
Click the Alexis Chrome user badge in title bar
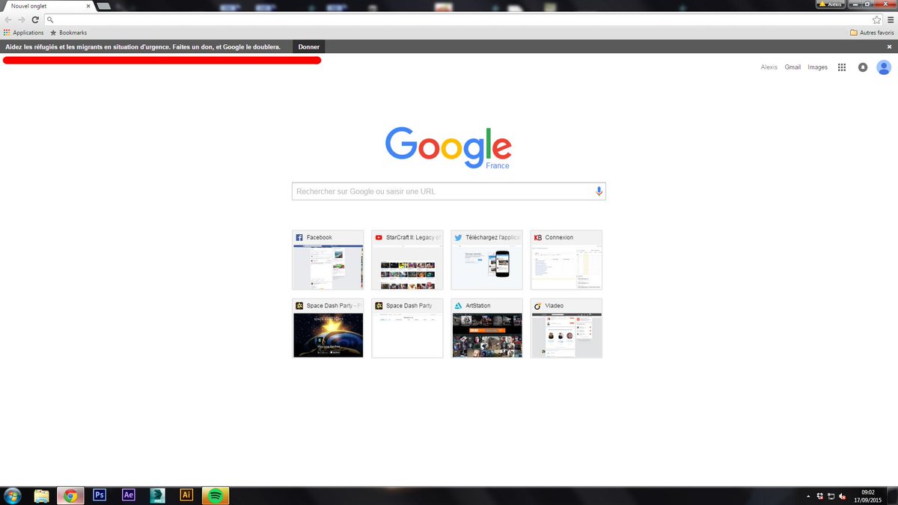click(x=830, y=4)
